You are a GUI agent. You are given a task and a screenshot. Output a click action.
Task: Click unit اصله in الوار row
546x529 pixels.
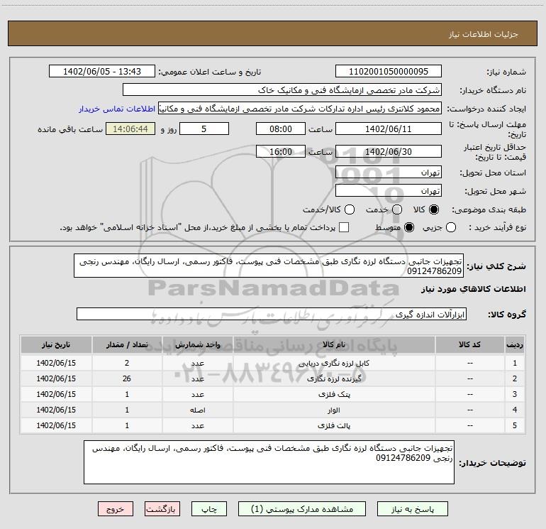pyautogui.click(x=197, y=410)
